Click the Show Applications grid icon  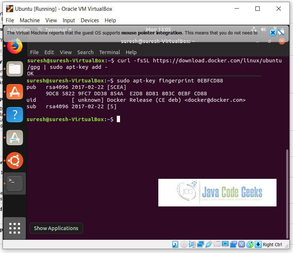coord(15,228)
